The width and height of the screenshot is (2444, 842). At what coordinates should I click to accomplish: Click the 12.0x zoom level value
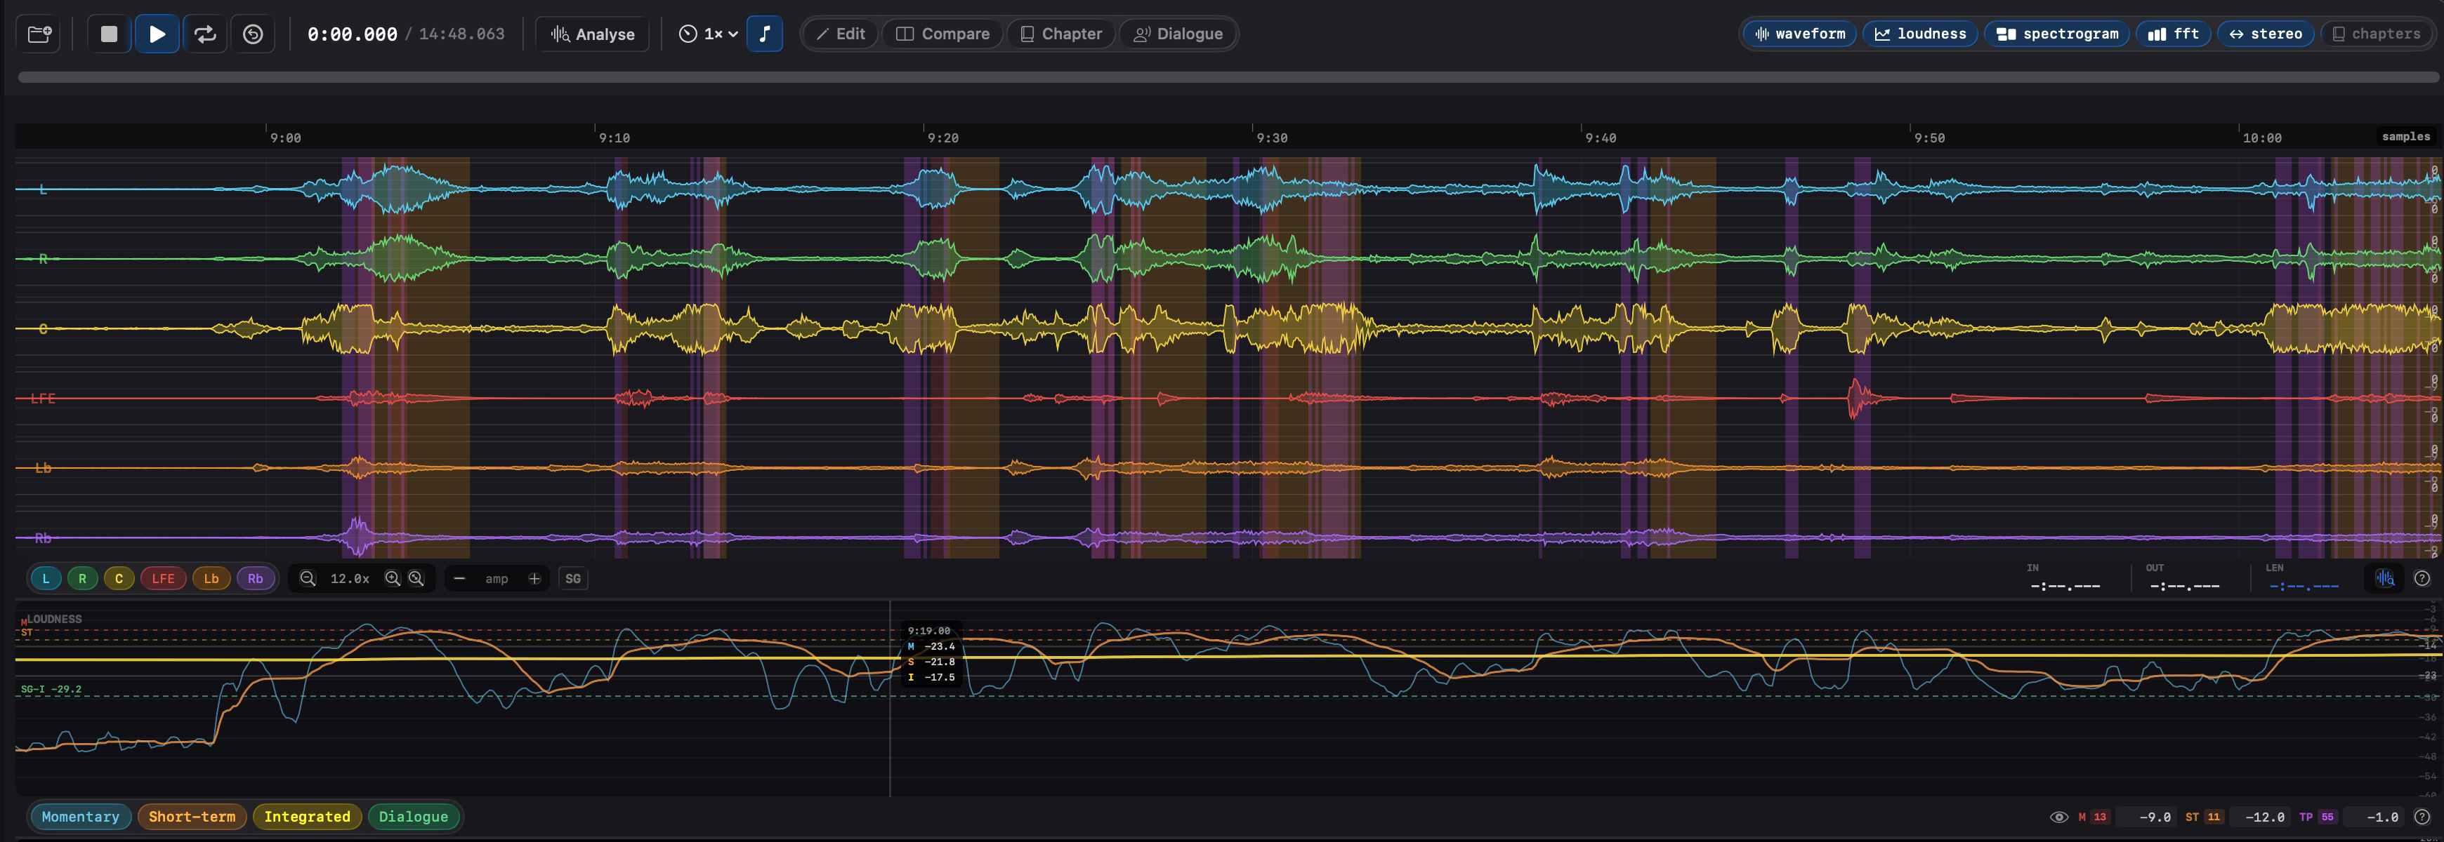click(x=349, y=578)
